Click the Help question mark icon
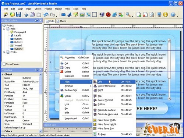Image resolution: width=184 pixels, height=138 pixels. coord(173,15)
